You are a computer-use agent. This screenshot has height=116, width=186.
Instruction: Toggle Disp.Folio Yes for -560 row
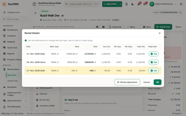click(x=154, y=71)
